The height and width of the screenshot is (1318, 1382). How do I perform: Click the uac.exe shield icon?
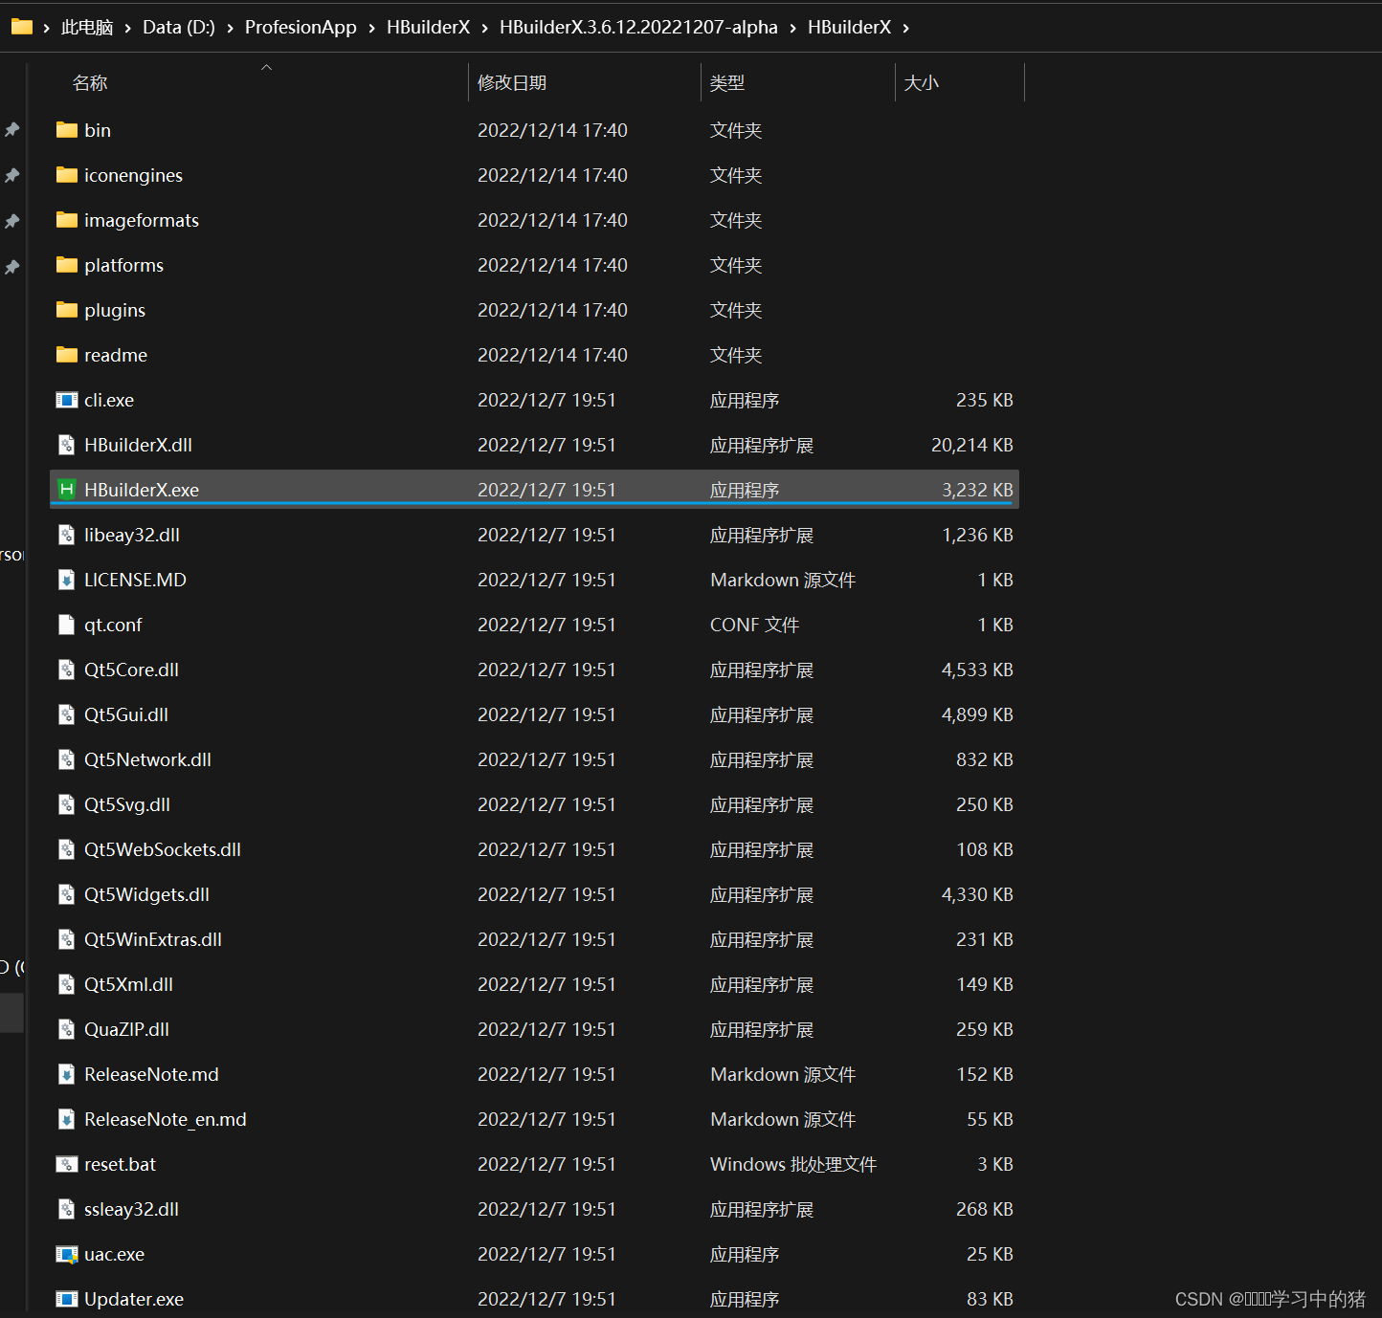(67, 1254)
